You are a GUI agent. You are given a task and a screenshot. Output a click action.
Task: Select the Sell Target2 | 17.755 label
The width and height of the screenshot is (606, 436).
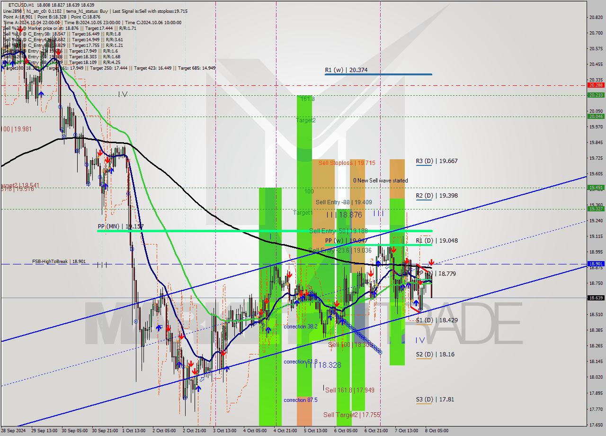coord(352,415)
